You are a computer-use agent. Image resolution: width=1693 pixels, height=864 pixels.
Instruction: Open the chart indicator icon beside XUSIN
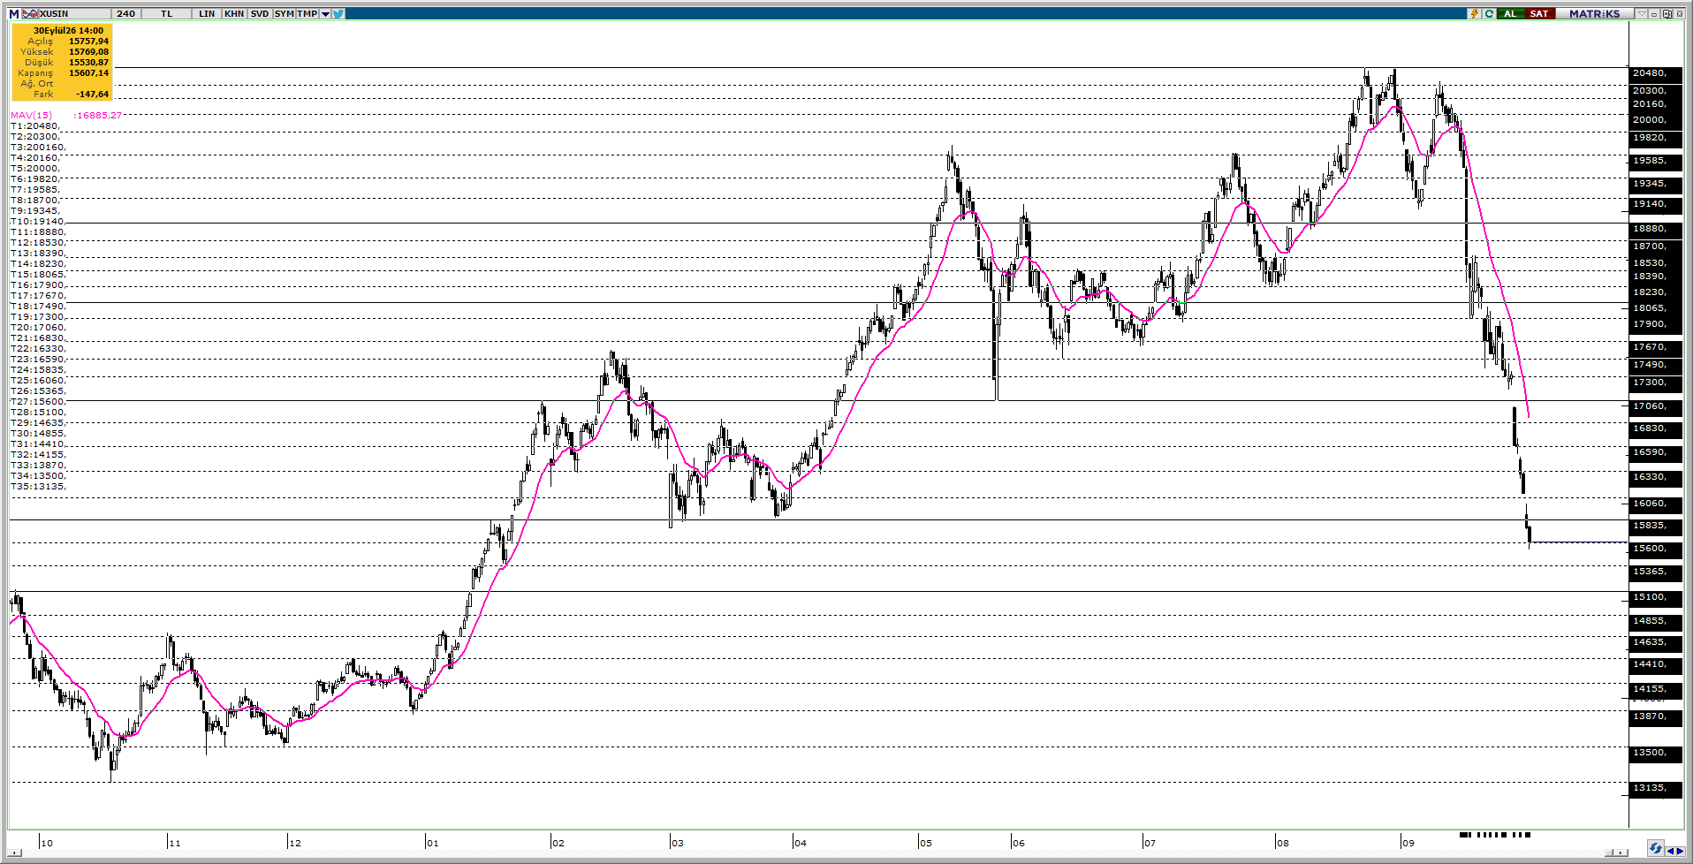30,14
